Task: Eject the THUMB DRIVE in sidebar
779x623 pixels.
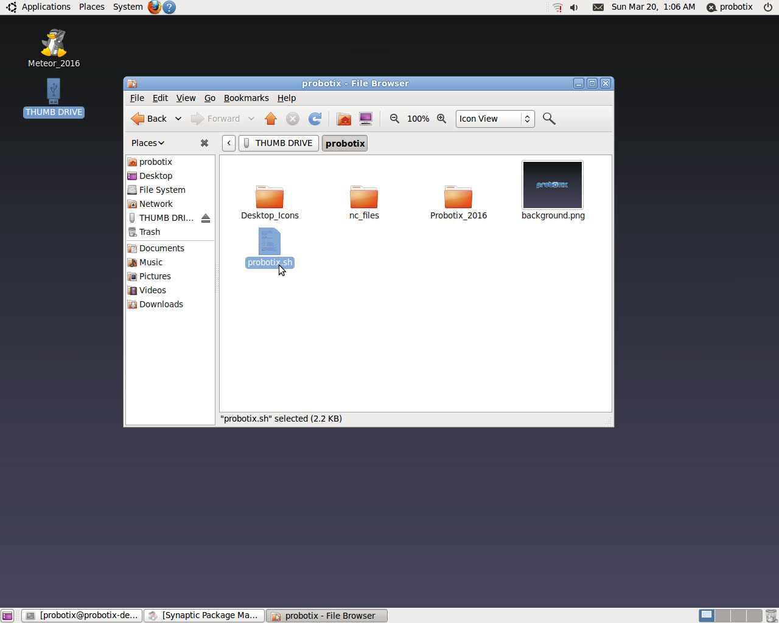Action: (206, 218)
